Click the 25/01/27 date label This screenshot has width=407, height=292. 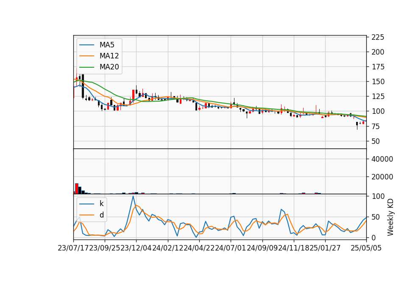[x=325, y=248]
